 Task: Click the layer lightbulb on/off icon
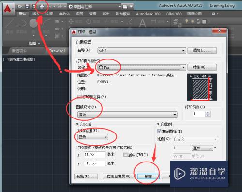(187, 21)
